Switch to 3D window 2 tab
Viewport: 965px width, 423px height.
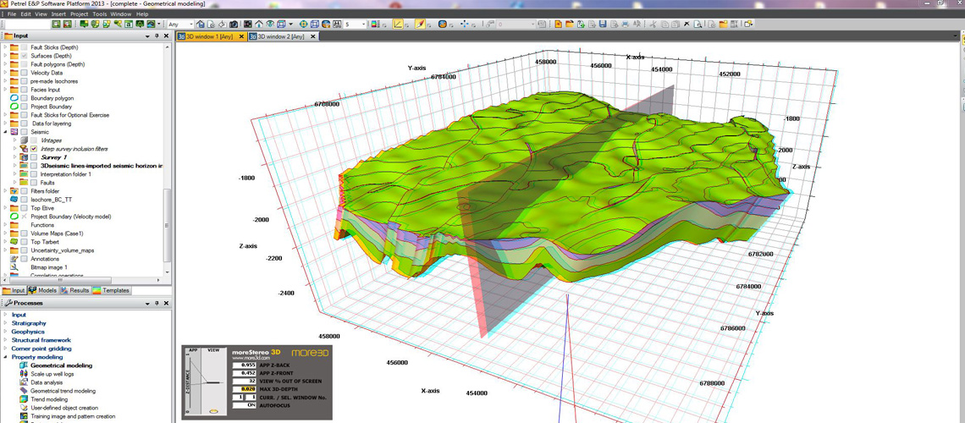click(281, 36)
